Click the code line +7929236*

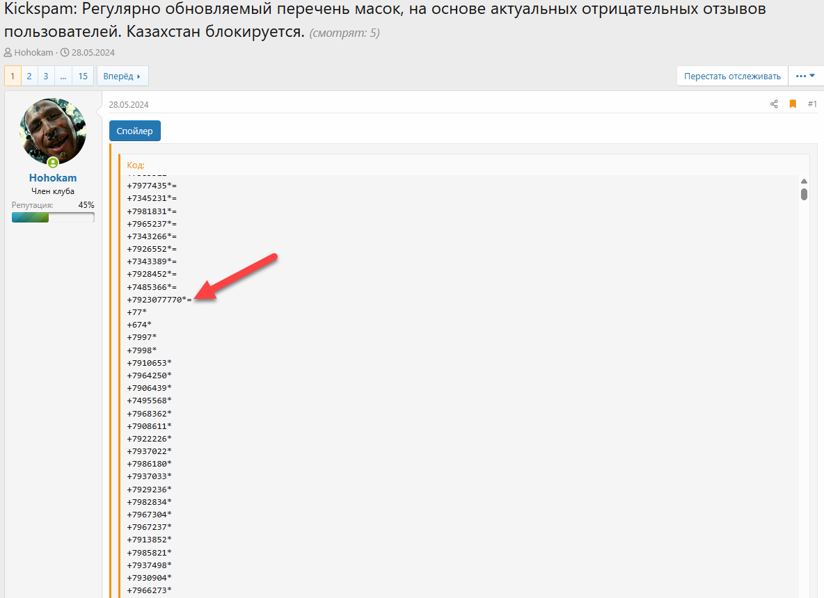[x=149, y=490]
